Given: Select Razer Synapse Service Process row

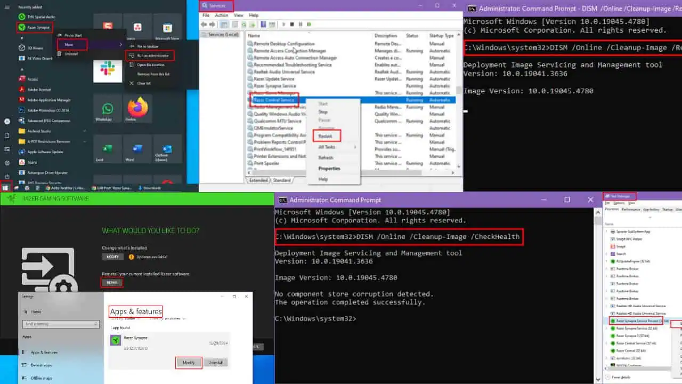Looking at the screenshot, I should (637, 321).
